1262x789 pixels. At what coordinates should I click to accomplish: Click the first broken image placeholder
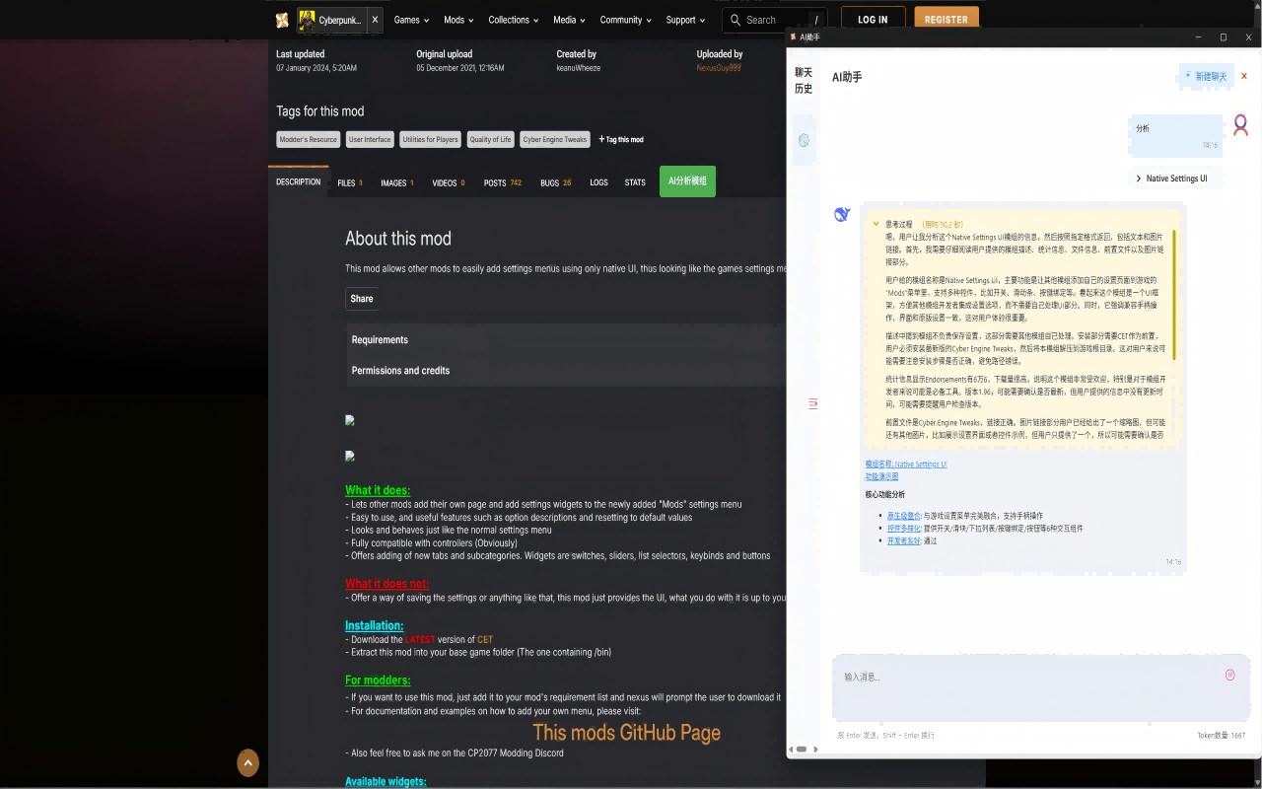pyautogui.click(x=349, y=420)
